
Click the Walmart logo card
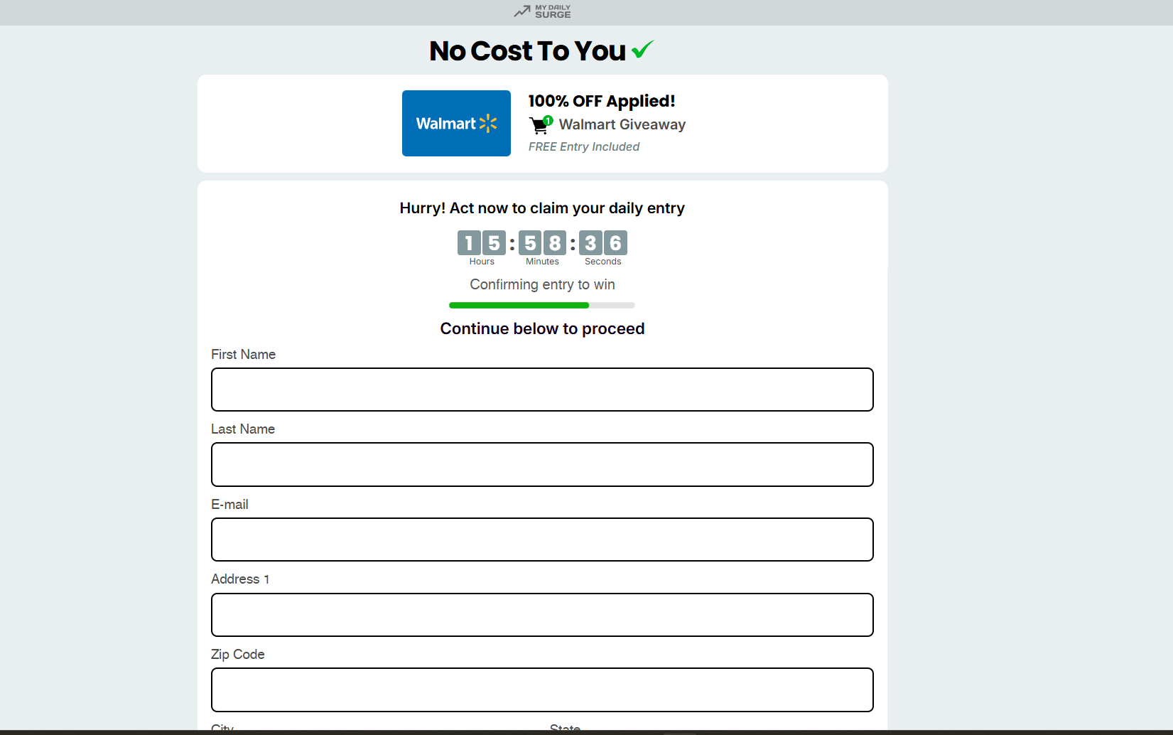coord(456,123)
